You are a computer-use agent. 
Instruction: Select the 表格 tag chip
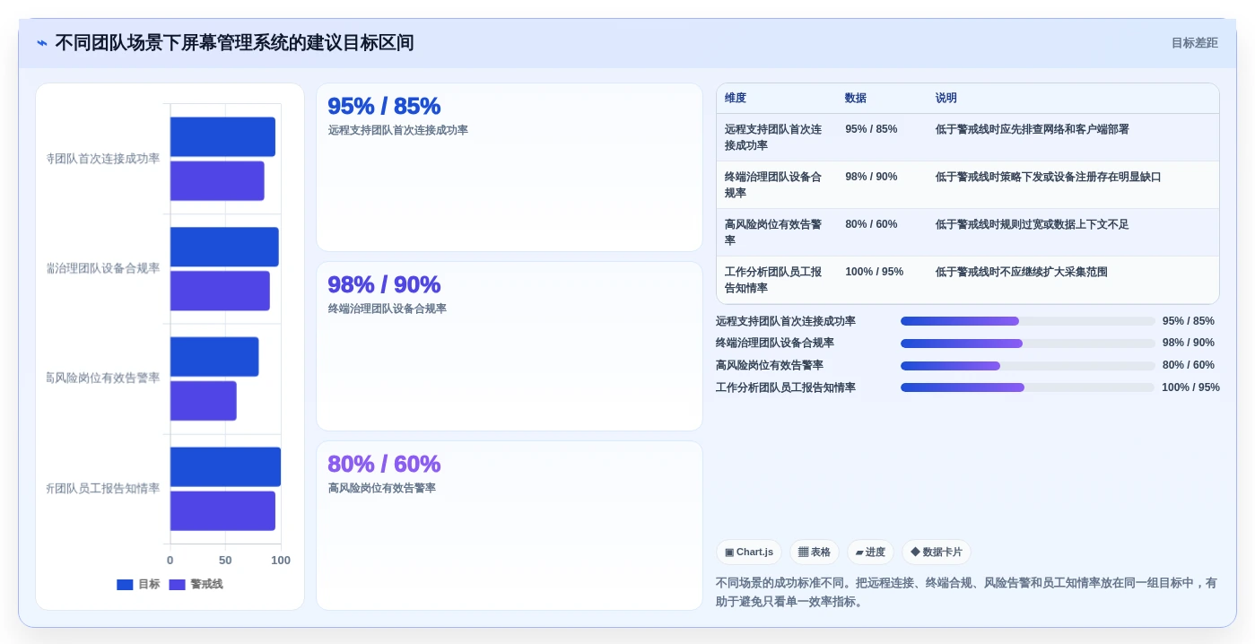coord(815,553)
